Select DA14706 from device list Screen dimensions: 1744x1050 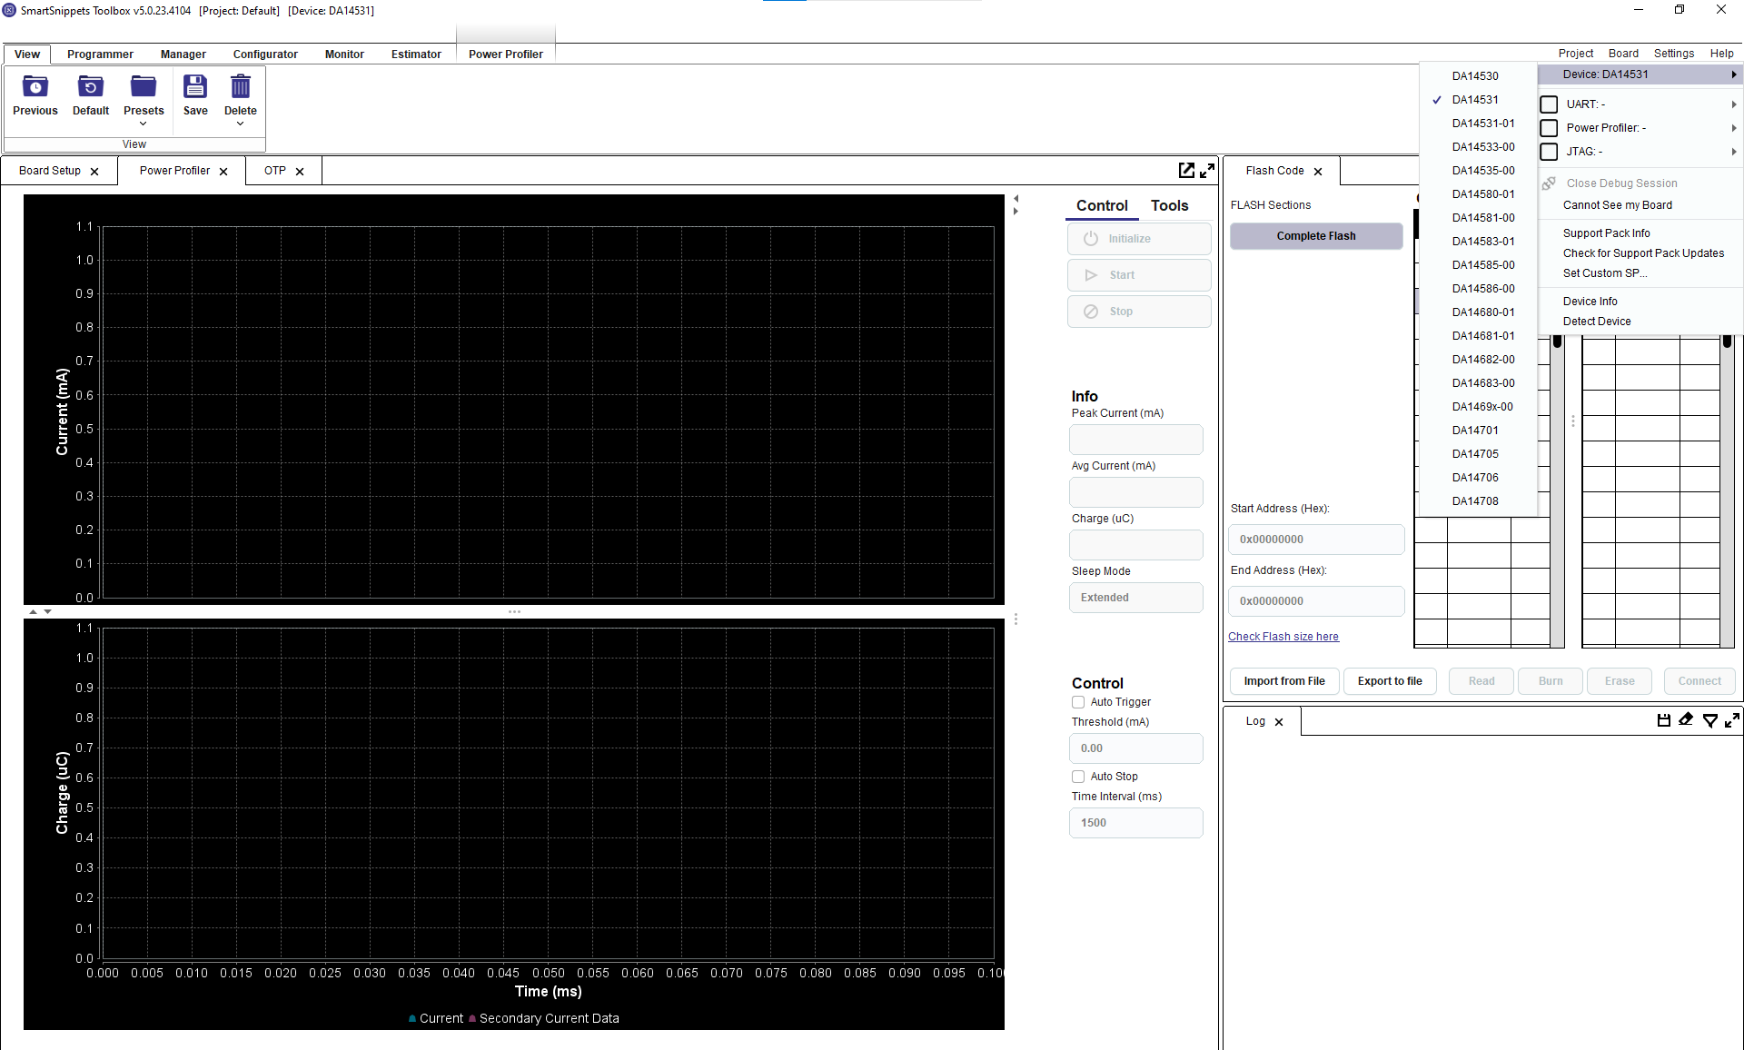(x=1479, y=478)
